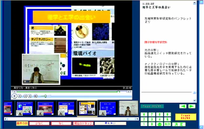Click the 取消 cancel button on keypad
204x129 pixels.
pyautogui.click(x=167, y=124)
